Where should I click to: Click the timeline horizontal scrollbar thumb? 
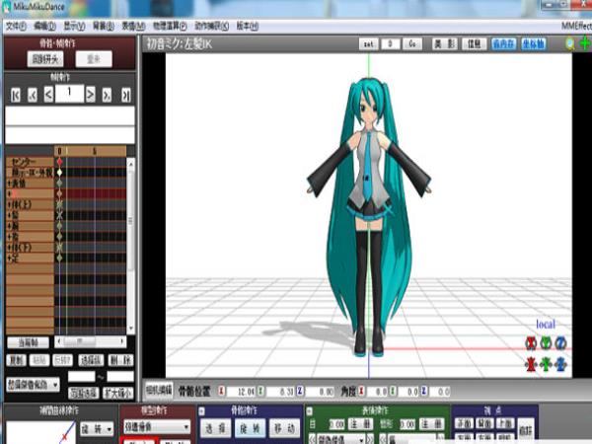tap(79, 341)
